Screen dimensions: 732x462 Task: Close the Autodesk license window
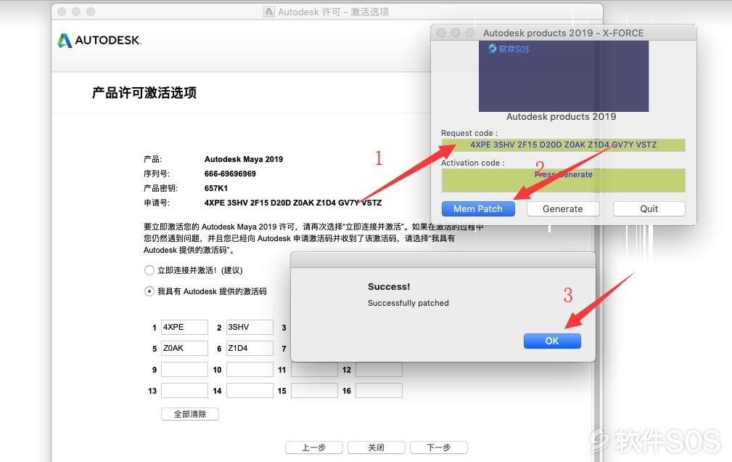tap(62, 11)
